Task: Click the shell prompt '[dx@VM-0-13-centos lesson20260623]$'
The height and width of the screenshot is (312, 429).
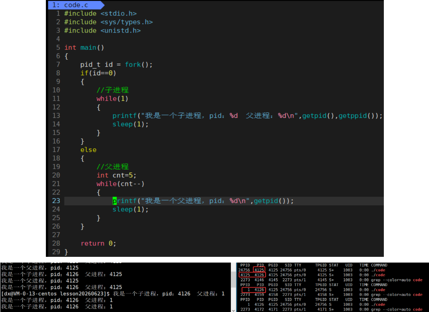Action: [x=56, y=294]
